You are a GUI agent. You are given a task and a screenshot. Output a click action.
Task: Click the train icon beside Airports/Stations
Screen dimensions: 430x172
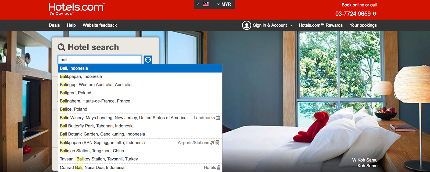click(217, 142)
